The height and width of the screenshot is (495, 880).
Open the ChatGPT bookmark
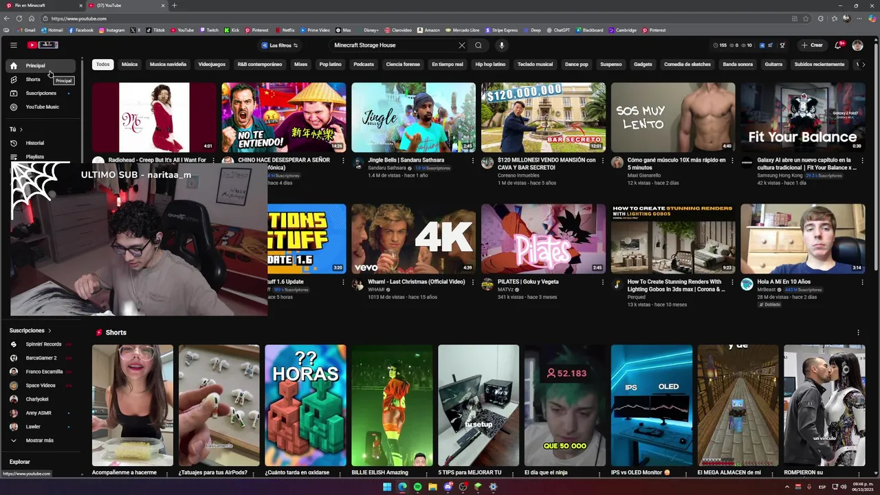(x=558, y=30)
